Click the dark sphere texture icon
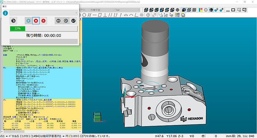This screenshot has height=138, width=257. [211, 10]
